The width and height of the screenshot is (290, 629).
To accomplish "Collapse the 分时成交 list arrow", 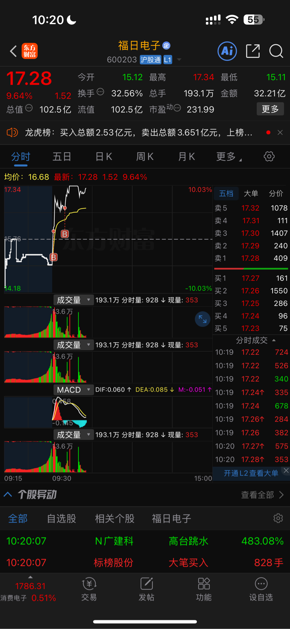I will pyautogui.click(x=274, y=340).
